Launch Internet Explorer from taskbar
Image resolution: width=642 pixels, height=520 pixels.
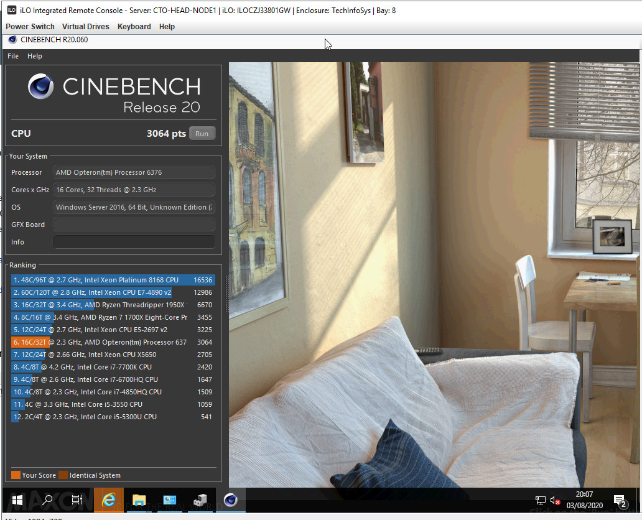coord(108,500)
